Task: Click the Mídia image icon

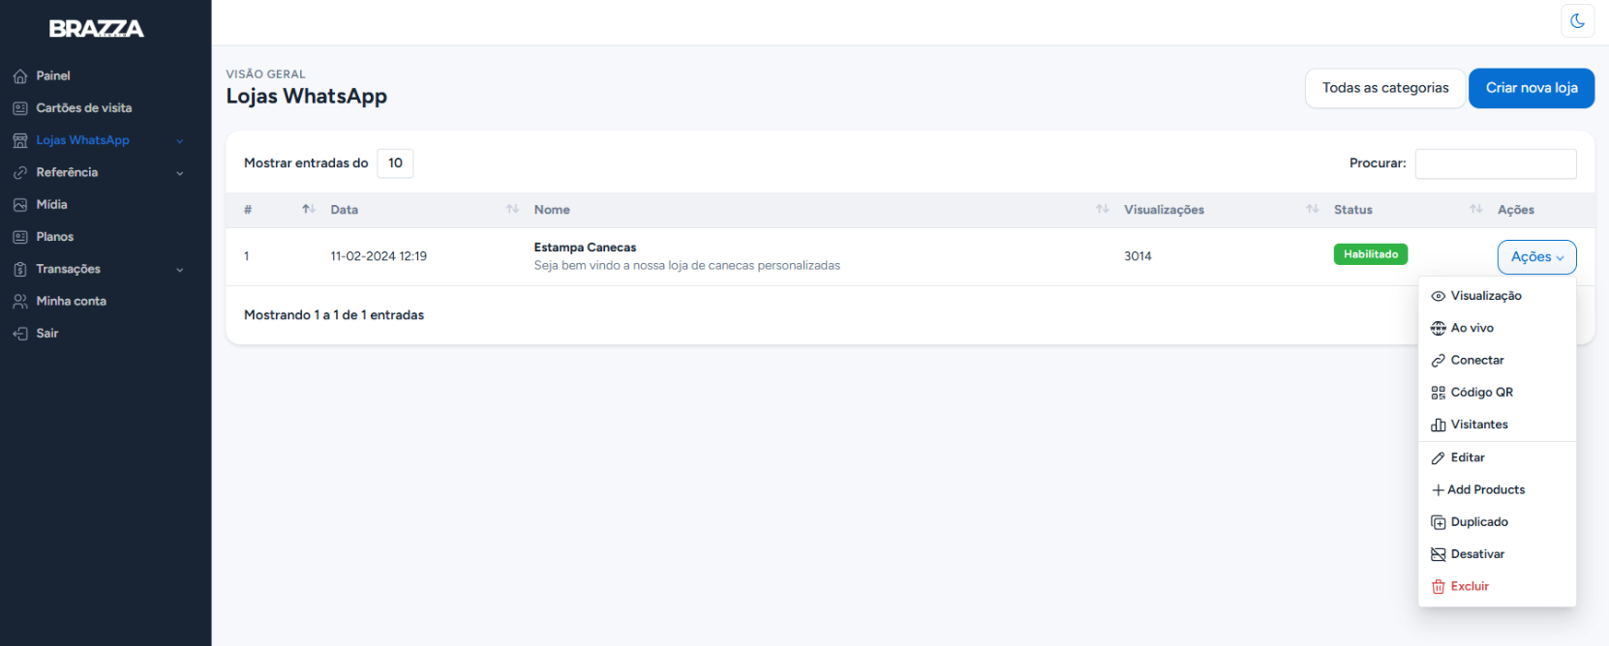Action: click(20, 205)
